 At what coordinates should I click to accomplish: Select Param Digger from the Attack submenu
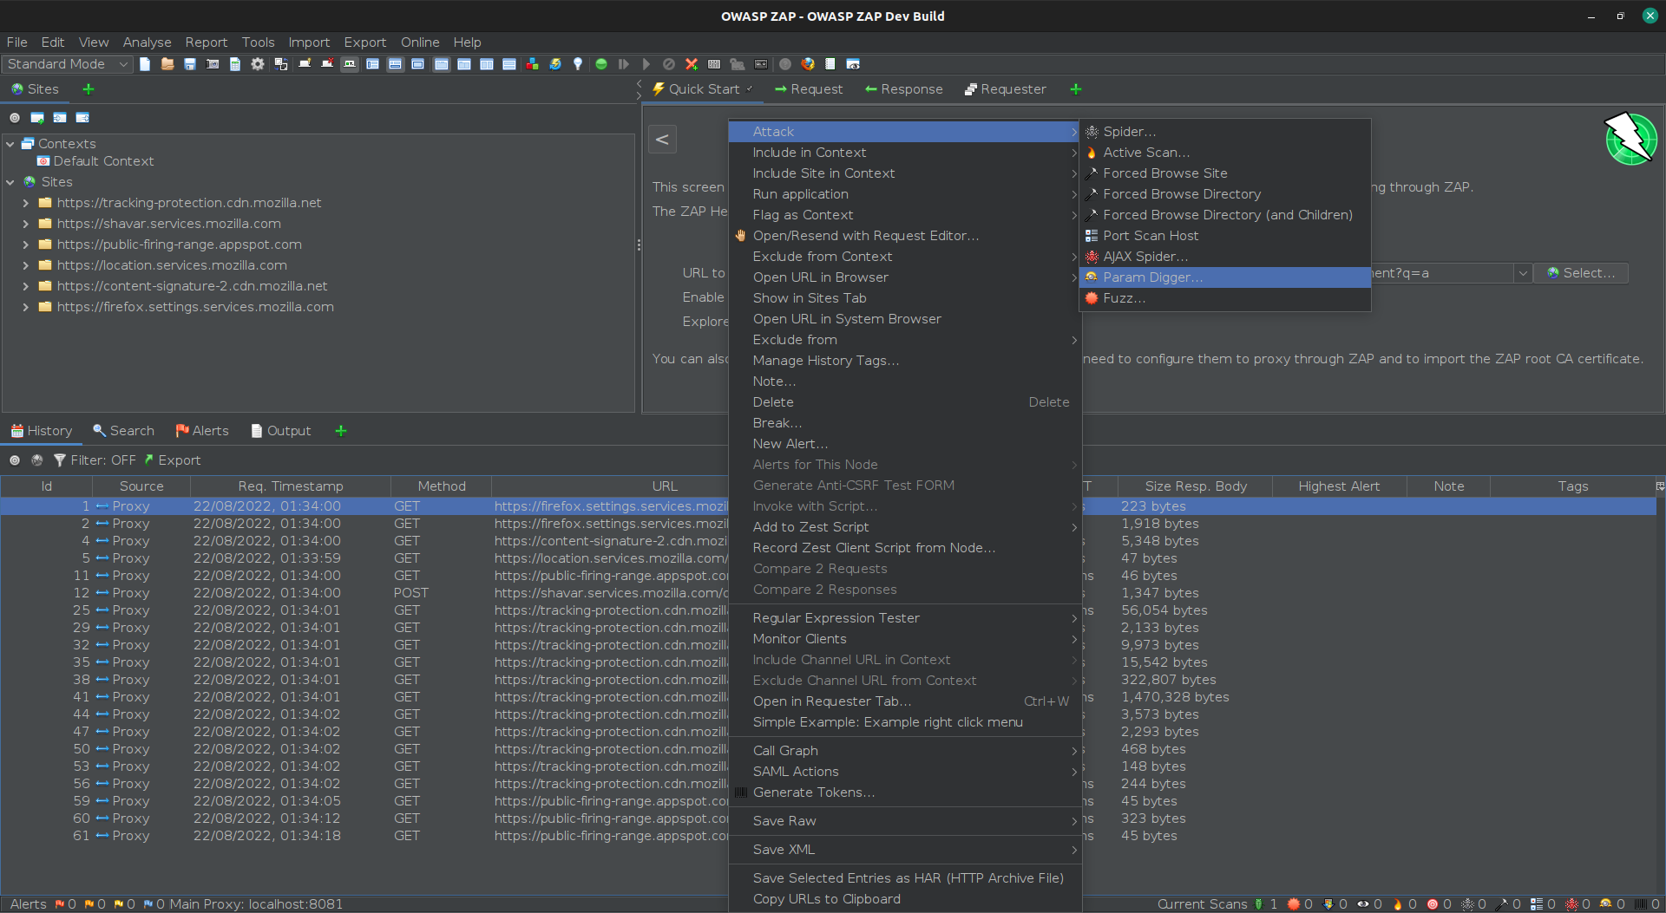[x=1152, y=277]
